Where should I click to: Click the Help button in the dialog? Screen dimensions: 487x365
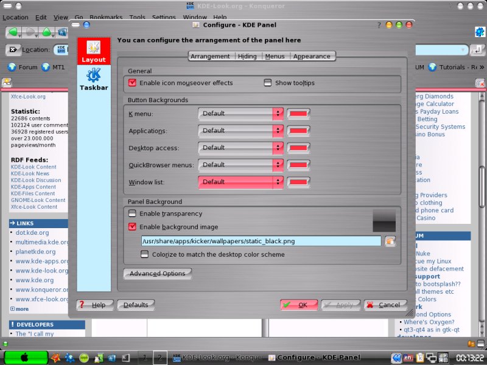(95, 305)
